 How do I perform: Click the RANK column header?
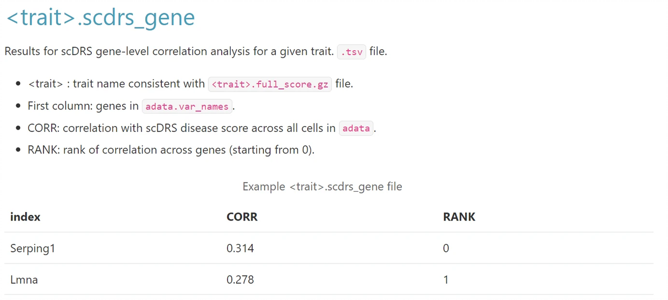(459, 217)
